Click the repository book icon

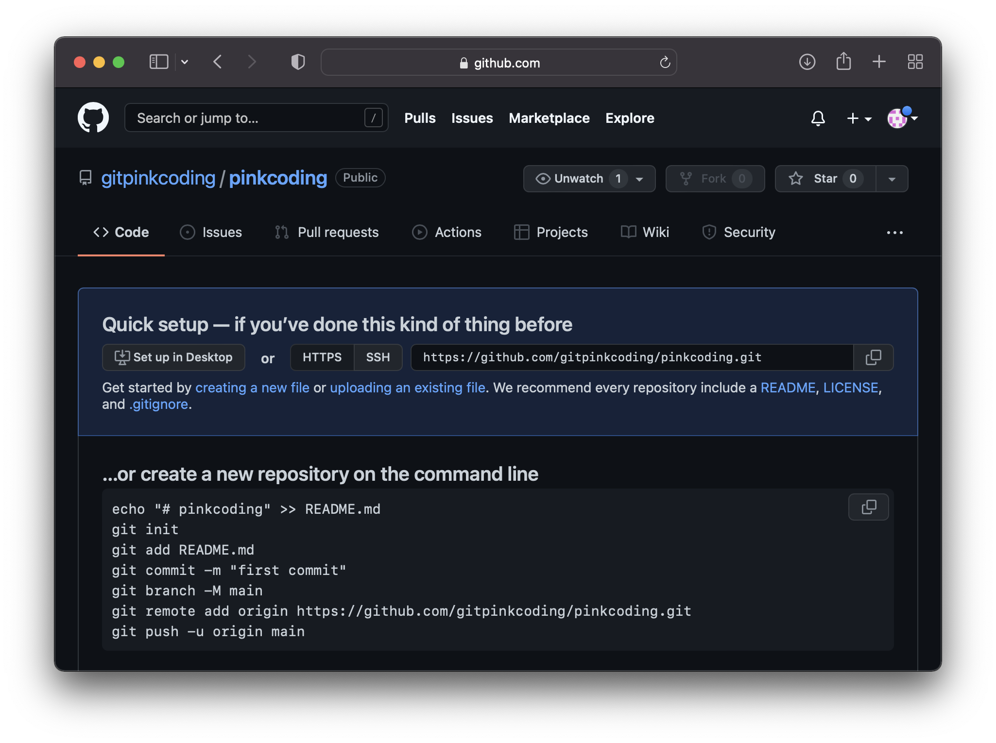pyautogui.click(x=86, y=178)
